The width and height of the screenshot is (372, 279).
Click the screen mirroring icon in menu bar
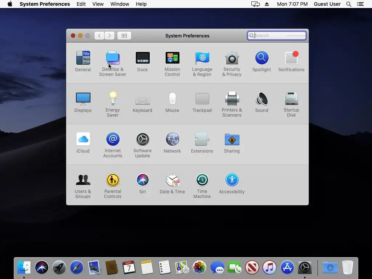coord(255,4)
